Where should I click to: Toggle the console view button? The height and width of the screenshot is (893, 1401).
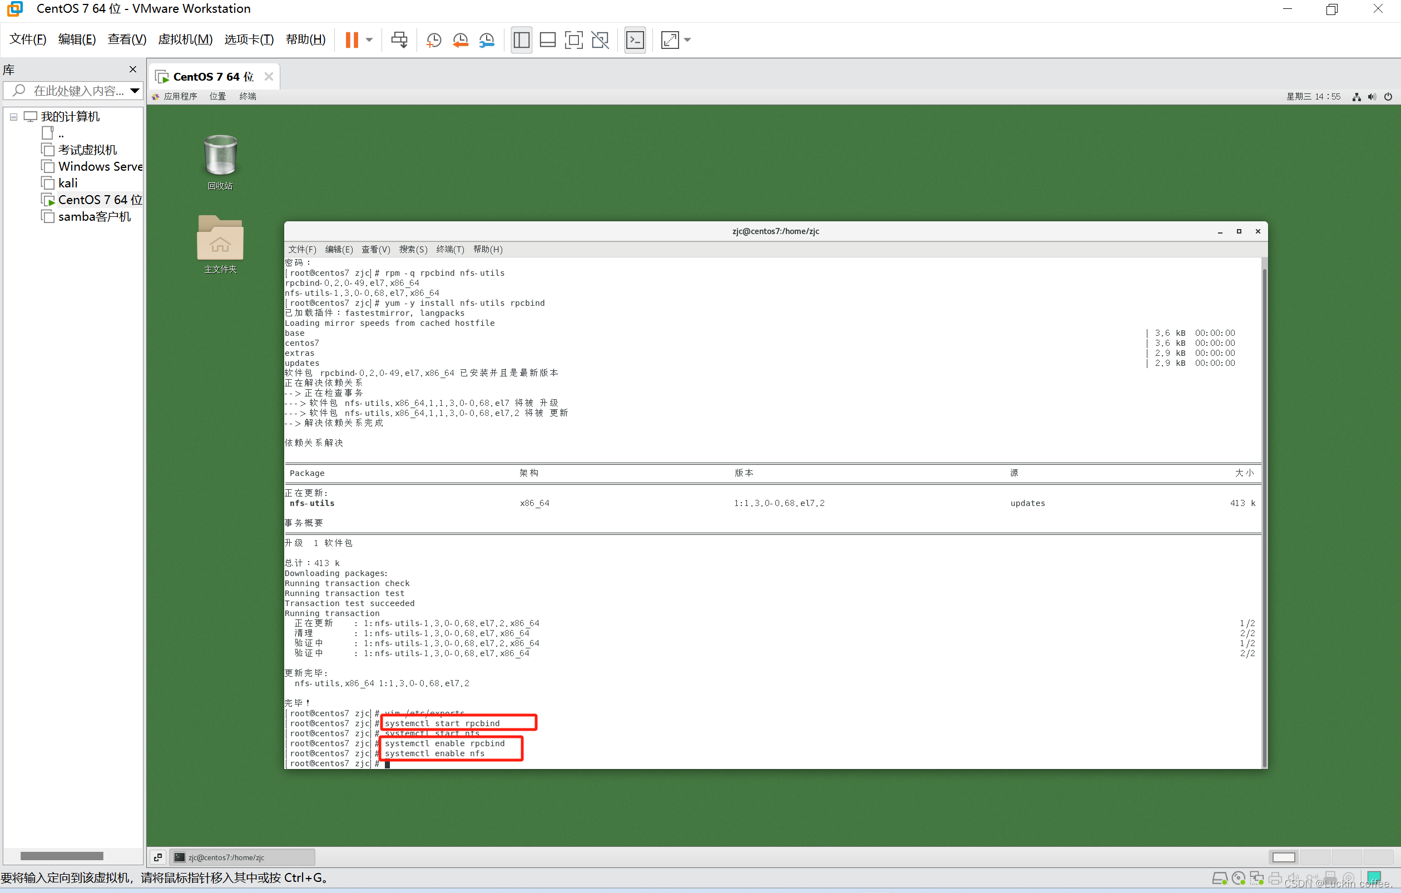(x=635, y=39)
